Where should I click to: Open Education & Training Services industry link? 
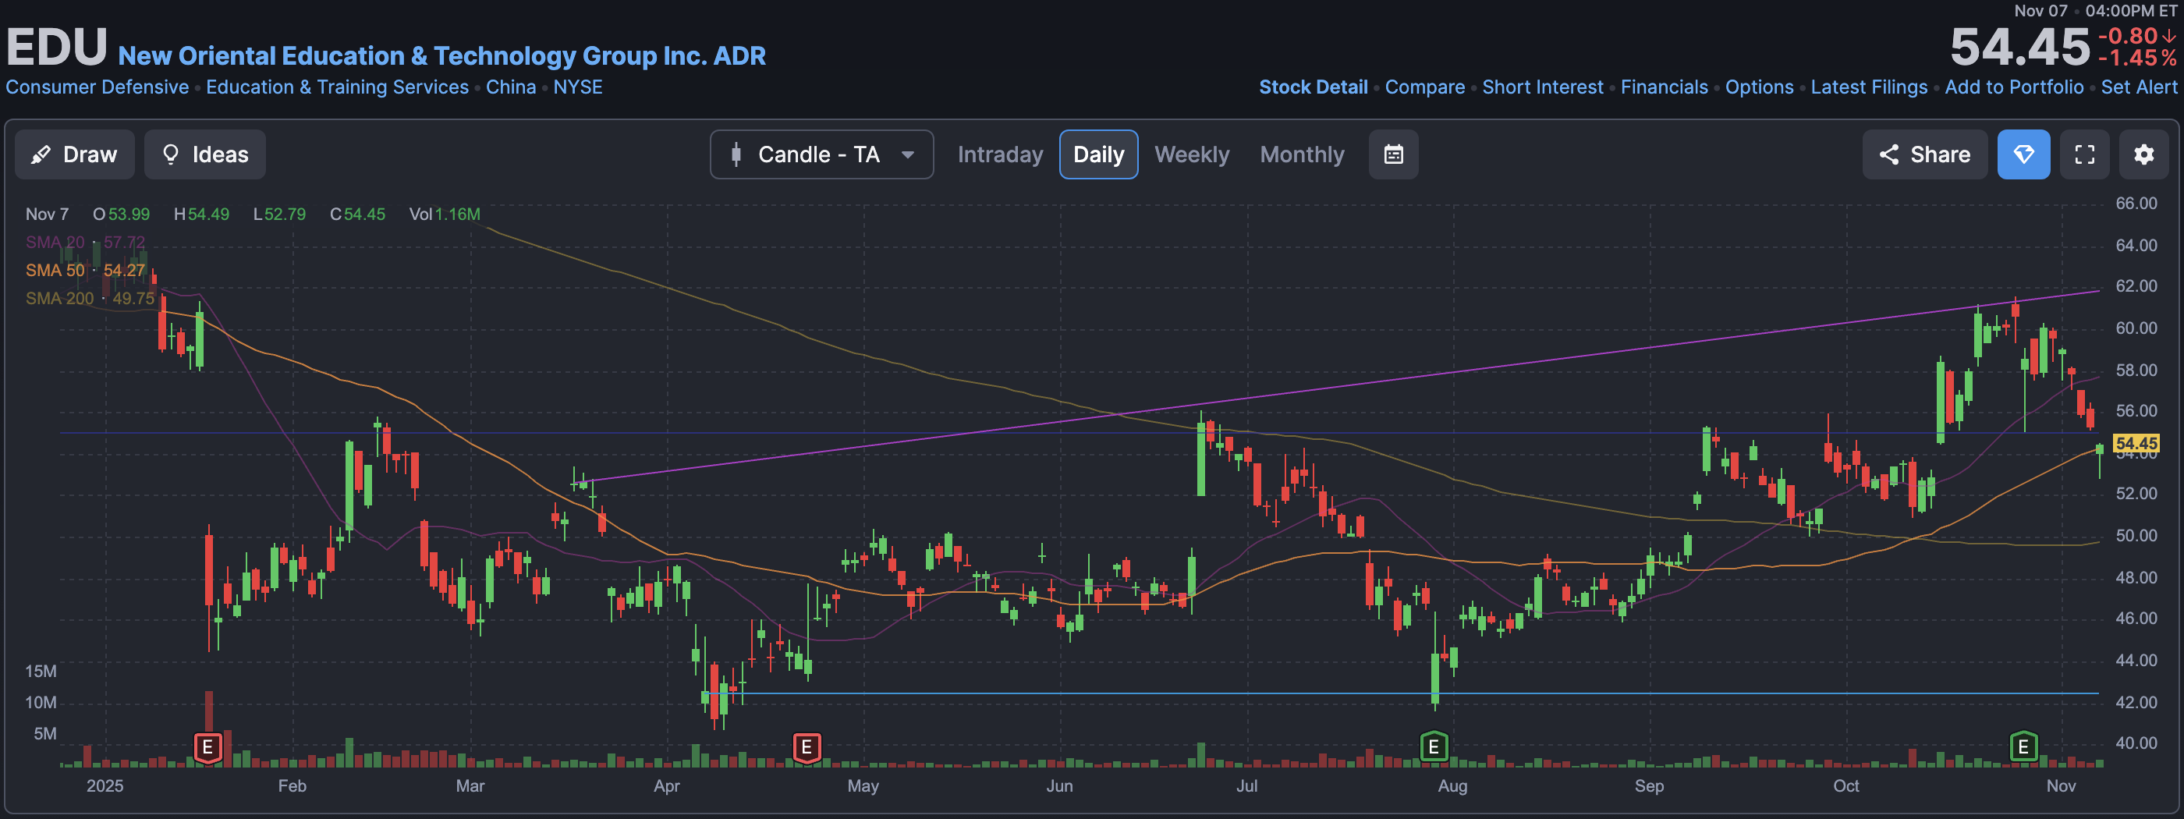pyautogui.click(x=338, y=87)
